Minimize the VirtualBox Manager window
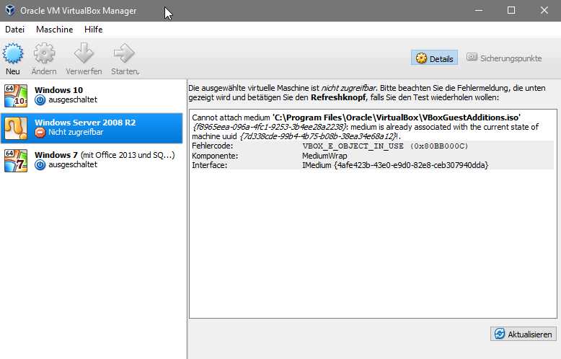This screenshot has height=359, width=561. [478, 10]
